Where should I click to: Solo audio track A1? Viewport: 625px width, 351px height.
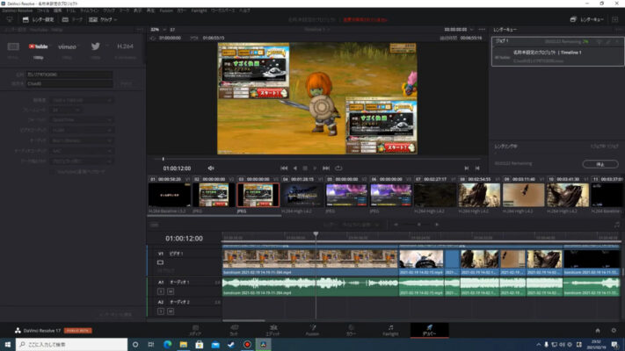click(161, 291)
